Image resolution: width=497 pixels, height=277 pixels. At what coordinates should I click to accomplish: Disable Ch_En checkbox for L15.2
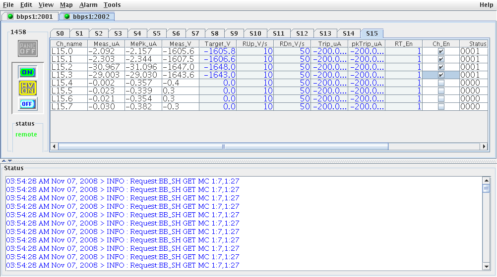[441, 67]
